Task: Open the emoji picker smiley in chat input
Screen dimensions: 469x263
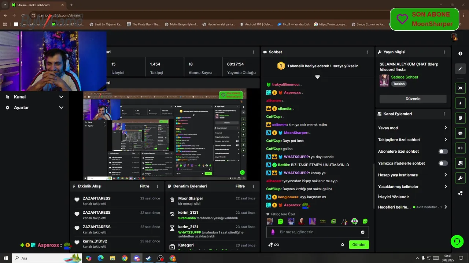Action: [x=363, y=232]
